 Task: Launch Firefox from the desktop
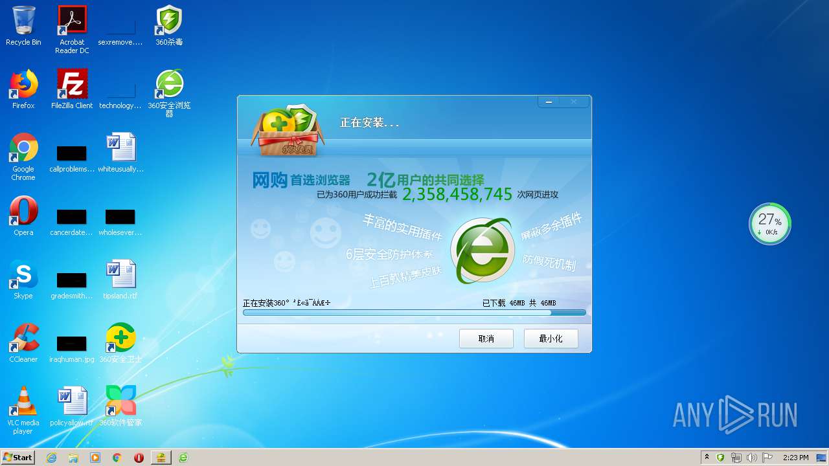(x=23, y=89)
